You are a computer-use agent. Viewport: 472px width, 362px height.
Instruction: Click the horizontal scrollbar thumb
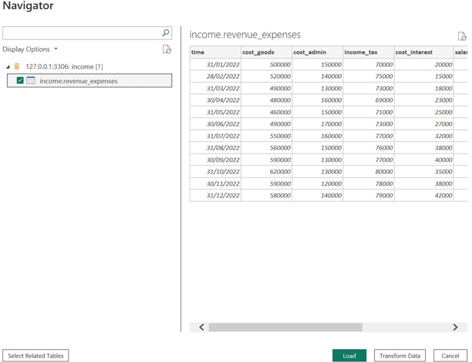[x=286, y=327]
